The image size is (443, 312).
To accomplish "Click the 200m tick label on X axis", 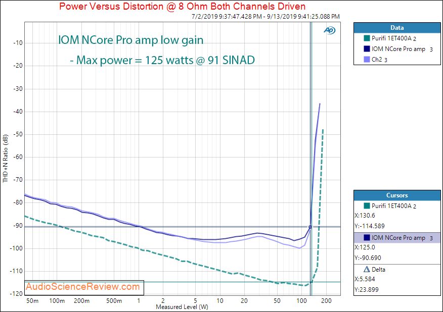I will (x=81, y=301).
